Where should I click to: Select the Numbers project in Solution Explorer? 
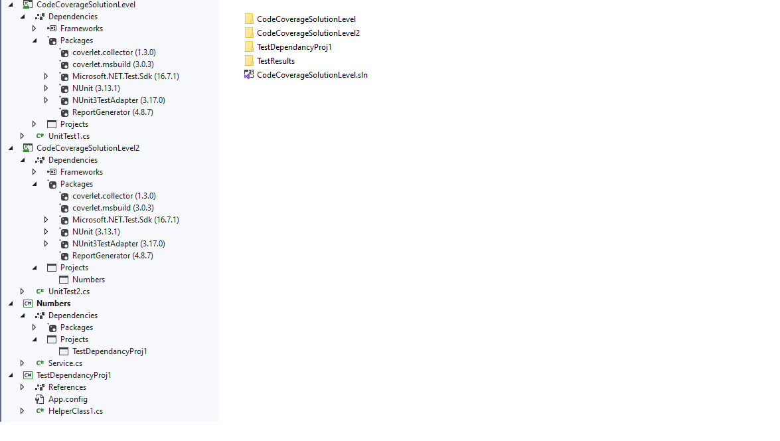point(53,303)
